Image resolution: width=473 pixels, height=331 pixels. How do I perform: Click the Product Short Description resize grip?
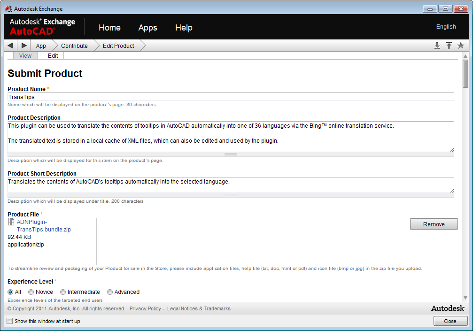tap(231, 195)
